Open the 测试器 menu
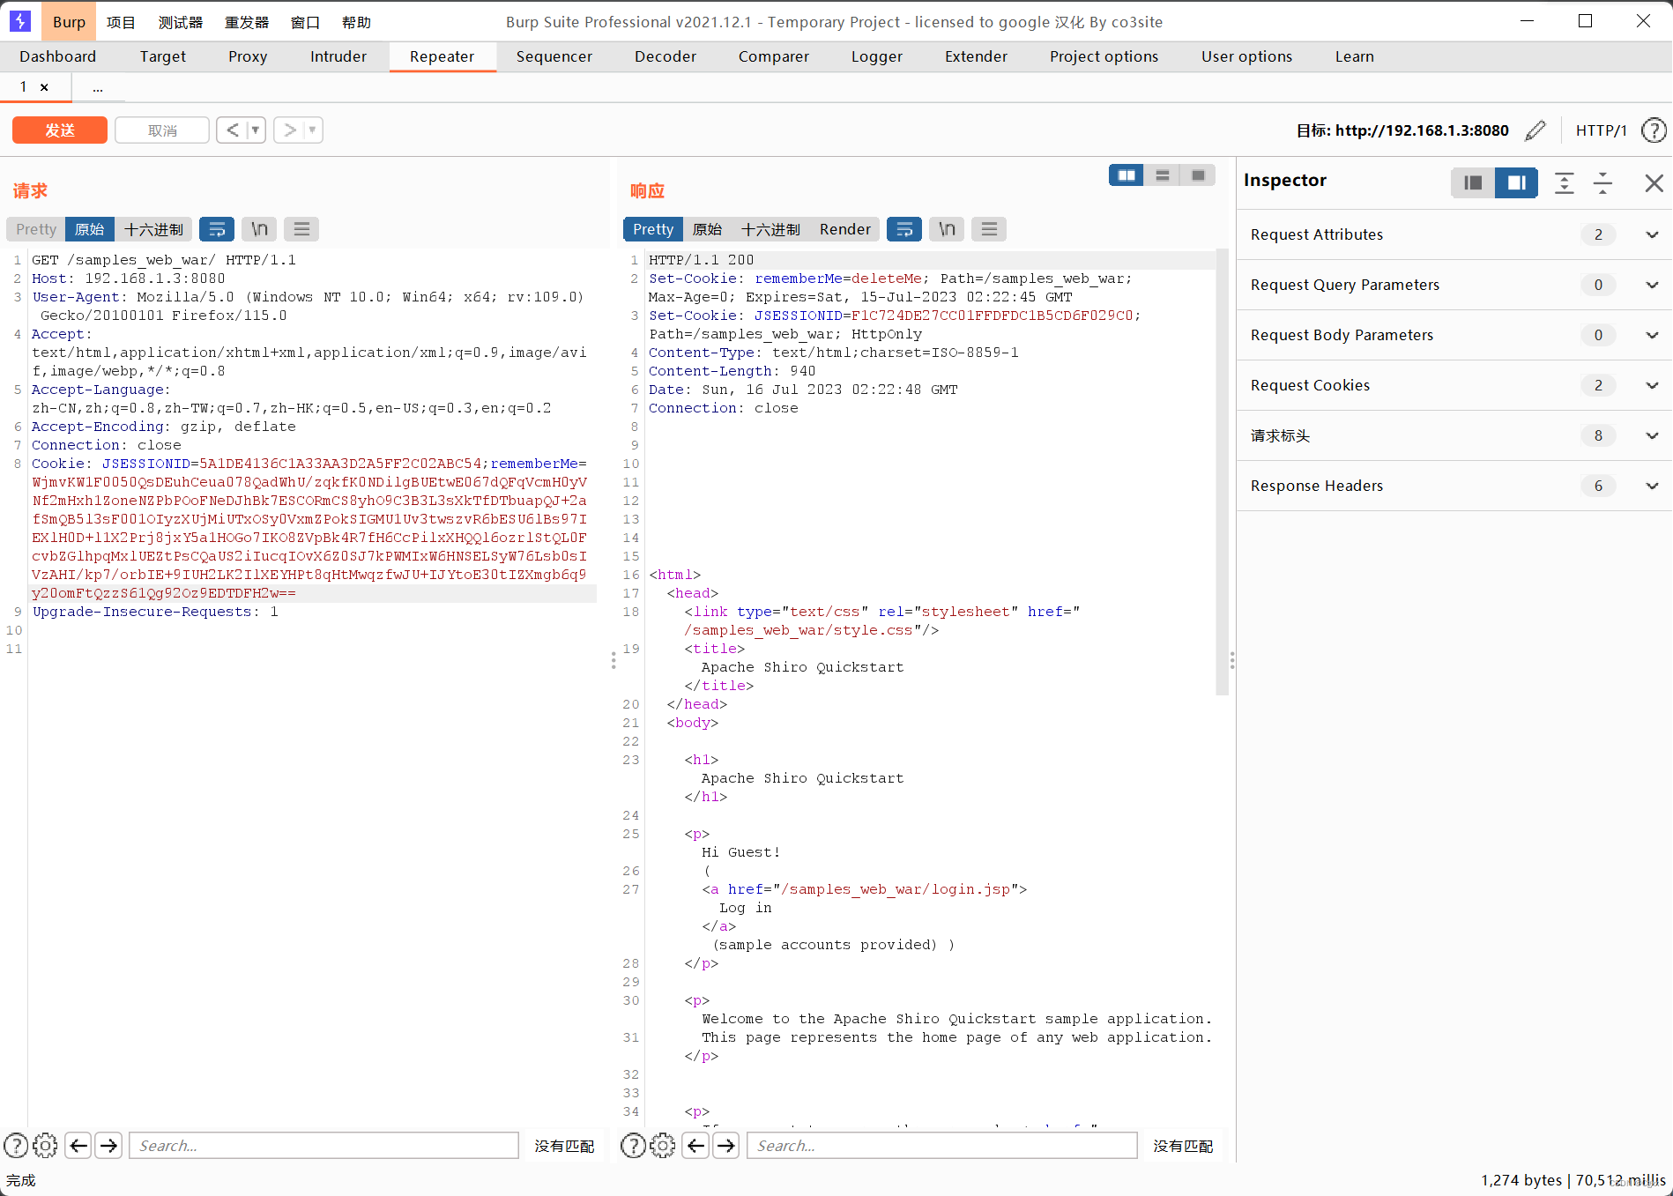 click(x=181, y=22)
